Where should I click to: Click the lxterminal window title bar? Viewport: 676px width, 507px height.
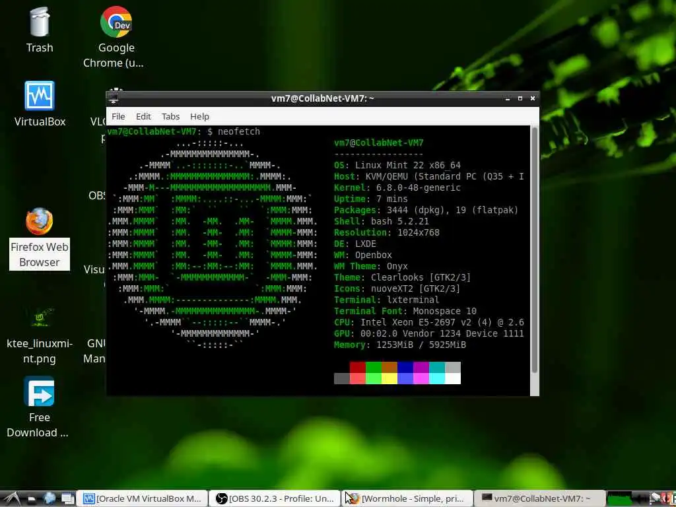tap(322, 98)
